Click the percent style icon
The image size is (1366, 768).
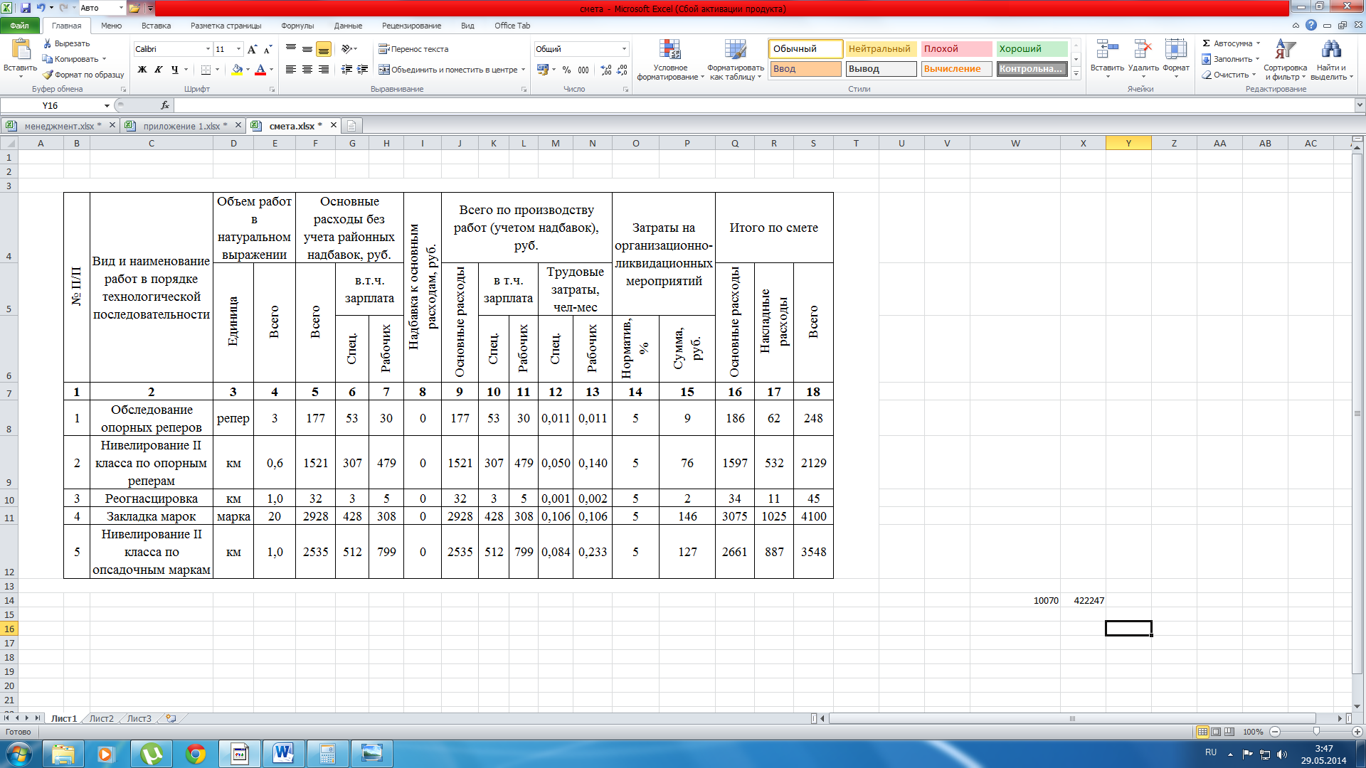coord(566,70)
